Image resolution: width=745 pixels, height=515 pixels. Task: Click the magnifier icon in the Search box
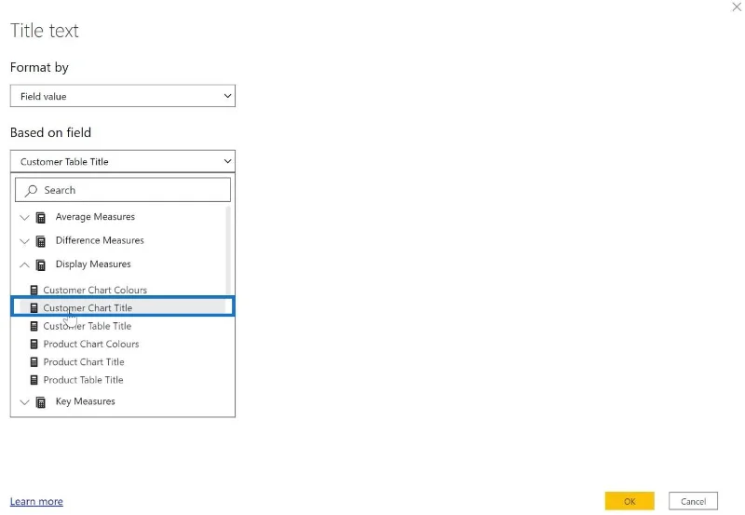[31, 191]
